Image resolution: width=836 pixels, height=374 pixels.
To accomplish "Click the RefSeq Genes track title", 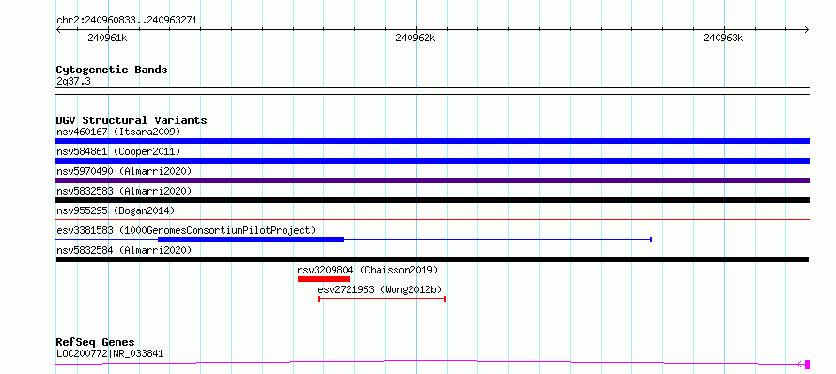I will pos(96,342).
